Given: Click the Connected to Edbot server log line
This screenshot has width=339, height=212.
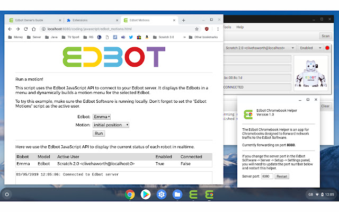Looking at the screenshot, I should [67, 174].
